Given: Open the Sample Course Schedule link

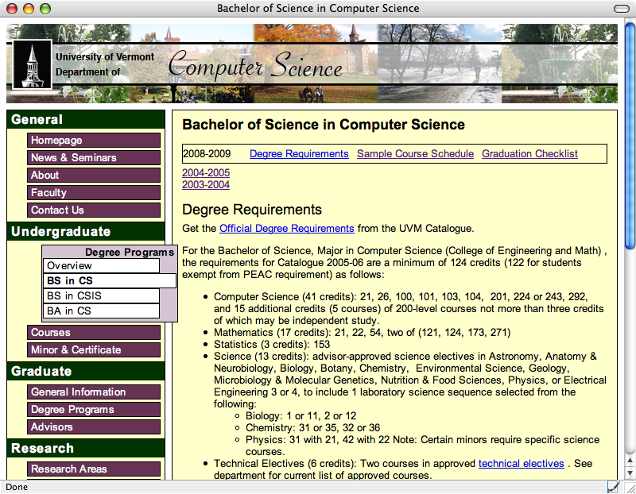Looking at the screenshot, I should 415,154.
